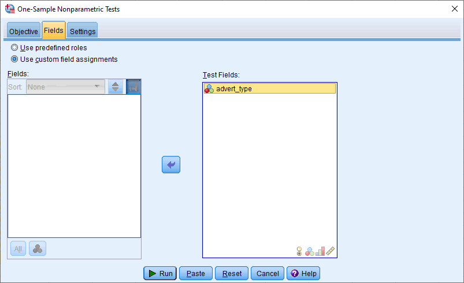Image resolution: width=464 pixels, height=283 pixels.
Task: Click the flag (two circles) measurement icon
Action: coord(299,251)
